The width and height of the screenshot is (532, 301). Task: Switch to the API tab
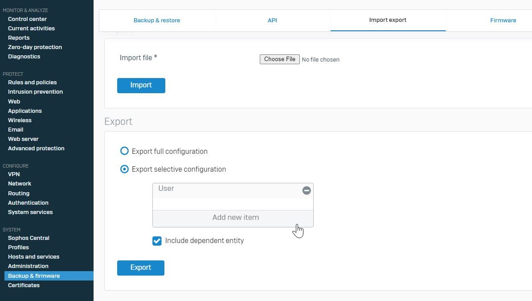pos(272,21)
